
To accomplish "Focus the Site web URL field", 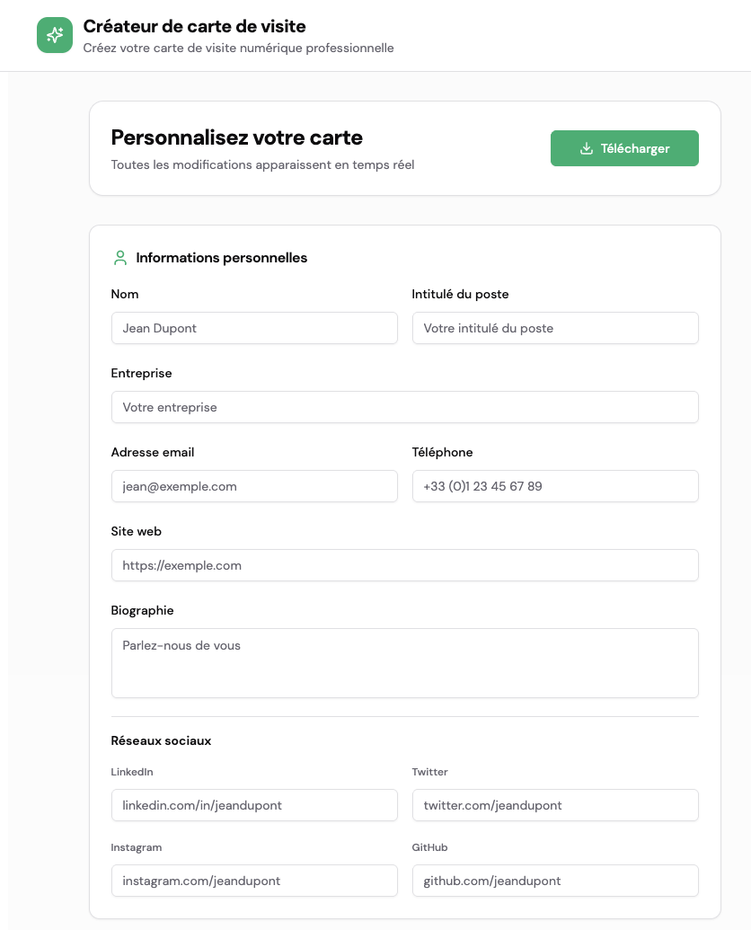I will pos(404,565).
